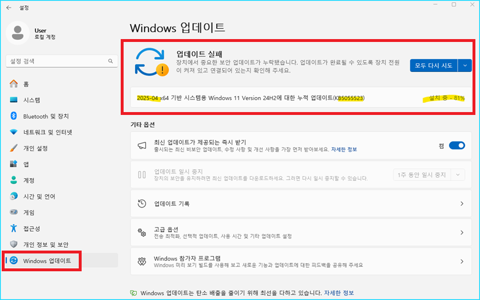Click the gears icon for 고급 옵션

pos(142,232)
